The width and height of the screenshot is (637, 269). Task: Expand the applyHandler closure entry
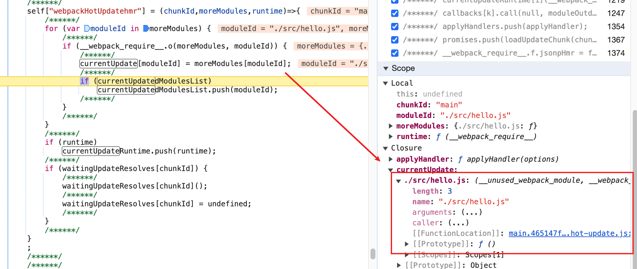(x=391, y=159)
